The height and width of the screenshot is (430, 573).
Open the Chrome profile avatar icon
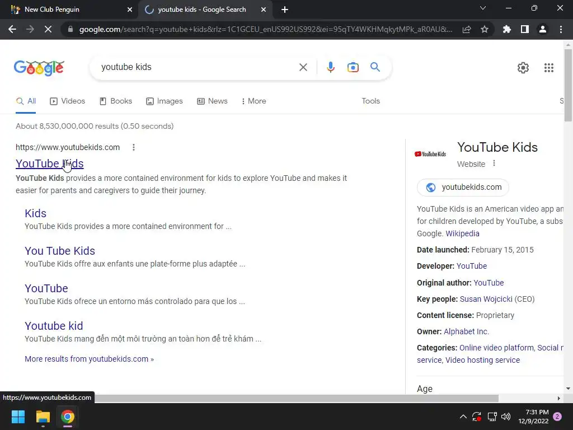pos(543,29)
